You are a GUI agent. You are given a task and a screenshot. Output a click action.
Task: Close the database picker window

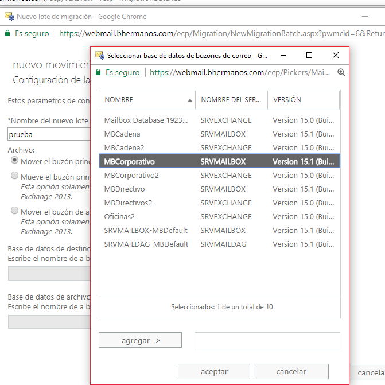tap(336, 55)
